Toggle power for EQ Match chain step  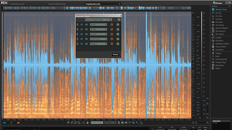(x=81, y=44)
